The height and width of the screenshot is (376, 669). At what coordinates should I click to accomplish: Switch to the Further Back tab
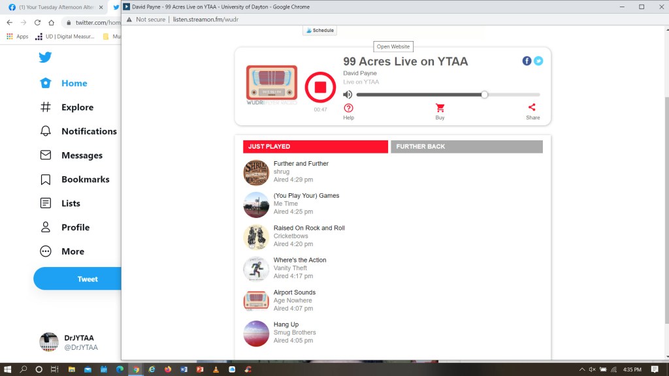466,147
